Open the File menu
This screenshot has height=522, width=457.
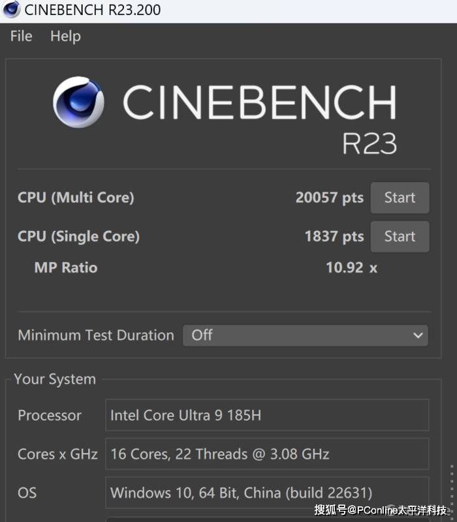pos(21,37)
